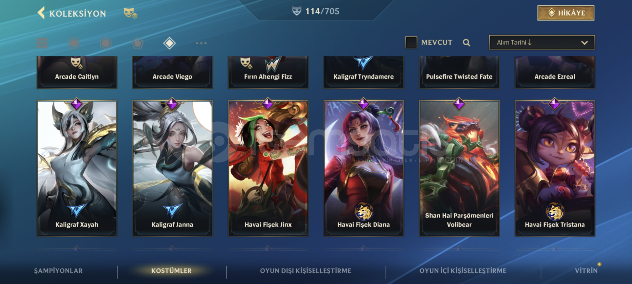Filter by the diamond rarity icon
This screenshot has width=632, height=284.
click(169, 43)
